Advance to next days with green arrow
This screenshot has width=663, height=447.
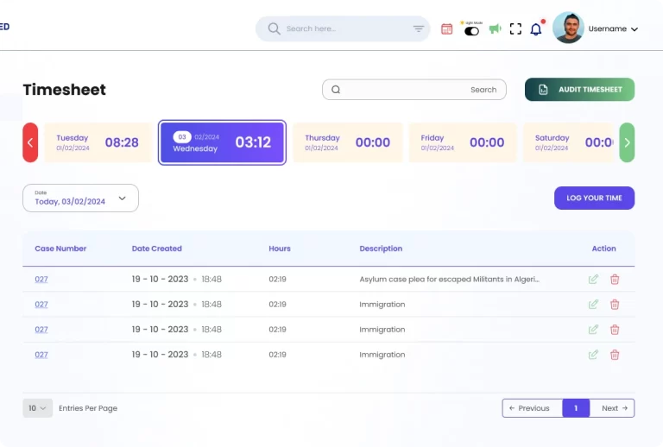[627, 142]
